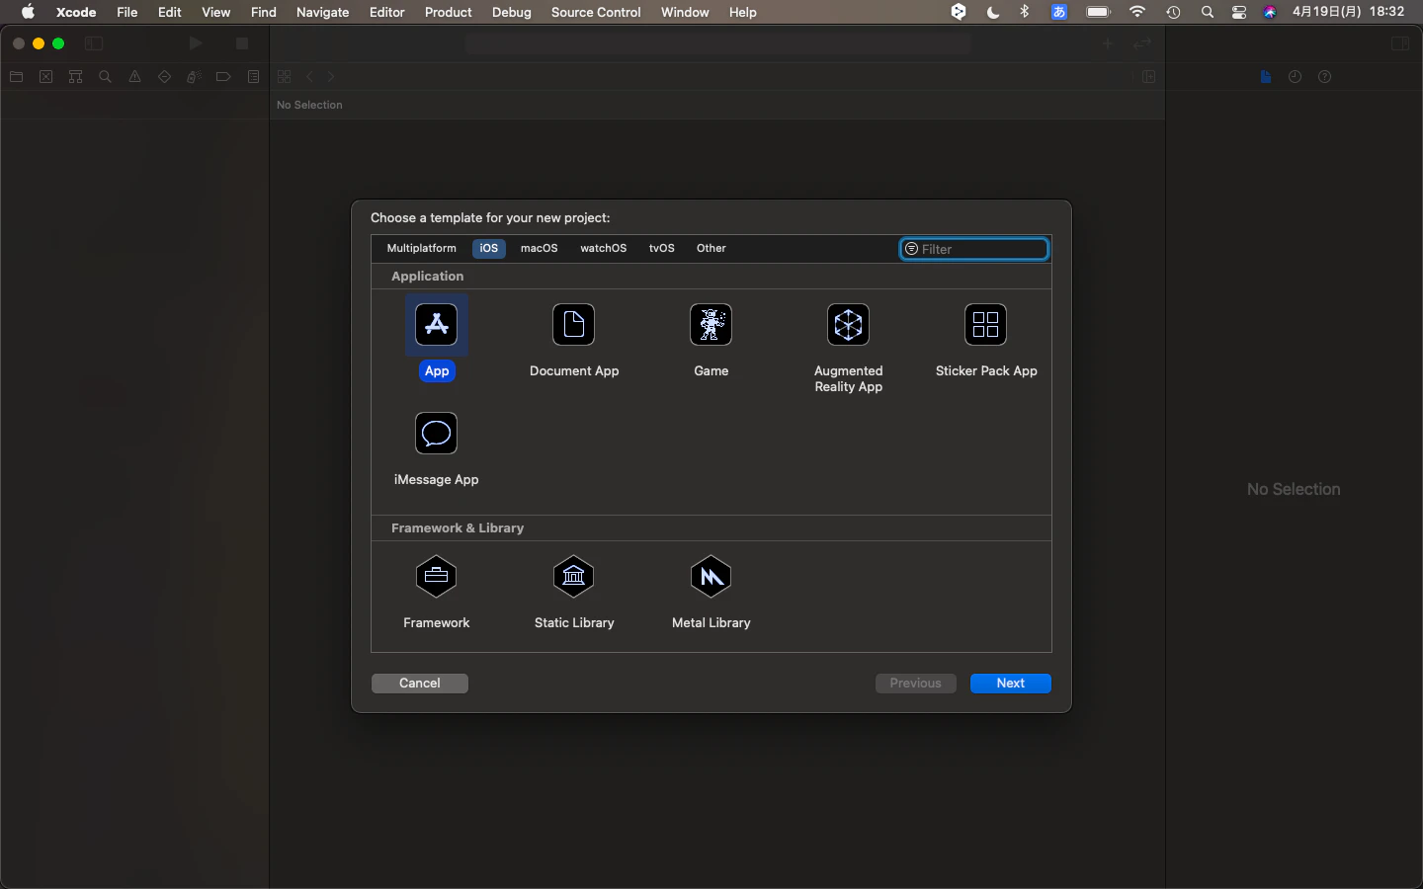Switch to the iOS tab
The image size is (1423, 889).
click(x=489, y=249)
